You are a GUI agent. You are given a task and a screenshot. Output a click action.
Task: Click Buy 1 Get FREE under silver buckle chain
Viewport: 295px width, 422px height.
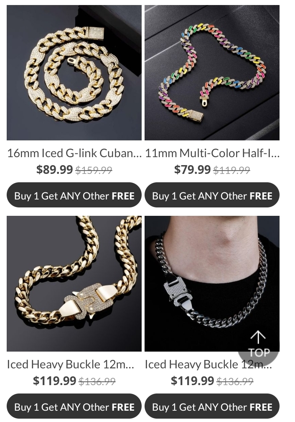(x=212, y=406)
